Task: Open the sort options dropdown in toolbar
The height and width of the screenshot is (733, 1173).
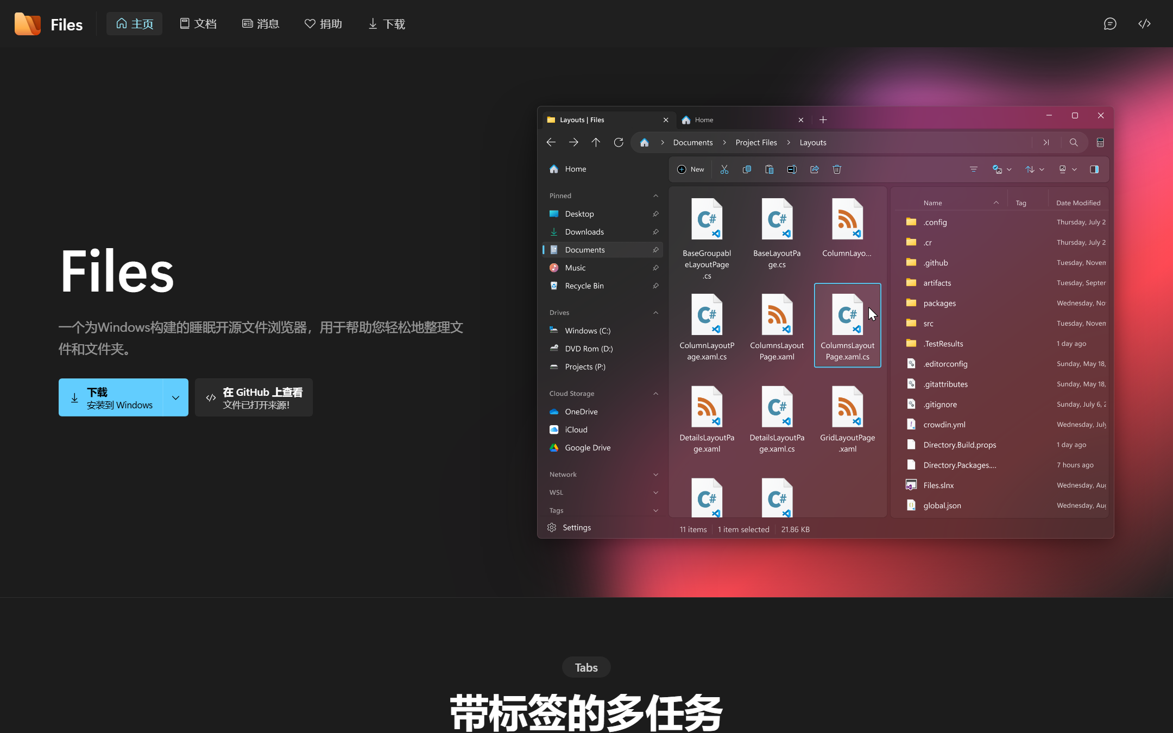Action: pyautogui.click(x=1035, y=169)
